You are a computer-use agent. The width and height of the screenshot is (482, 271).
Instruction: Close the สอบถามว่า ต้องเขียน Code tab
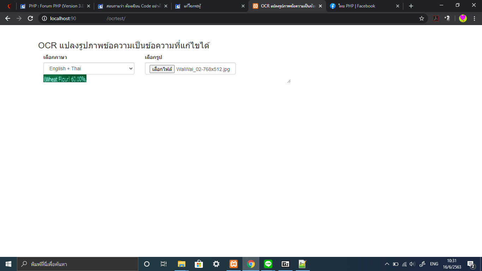coord(165,6)
